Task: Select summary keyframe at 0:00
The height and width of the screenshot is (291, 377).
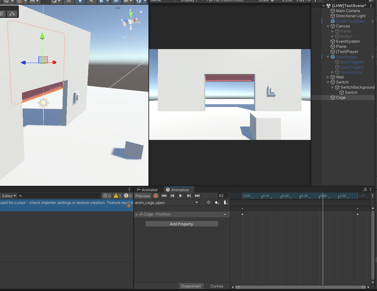Action: click(242, 208)
